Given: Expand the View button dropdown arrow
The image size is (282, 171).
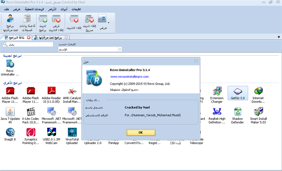Looking at the screenshot, I should [x=109, y=23].
